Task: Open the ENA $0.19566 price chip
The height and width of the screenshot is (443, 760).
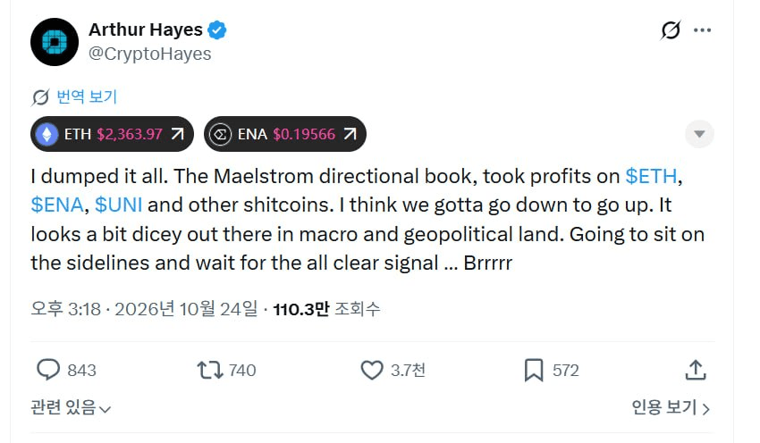Action: (x=285, y=134)
